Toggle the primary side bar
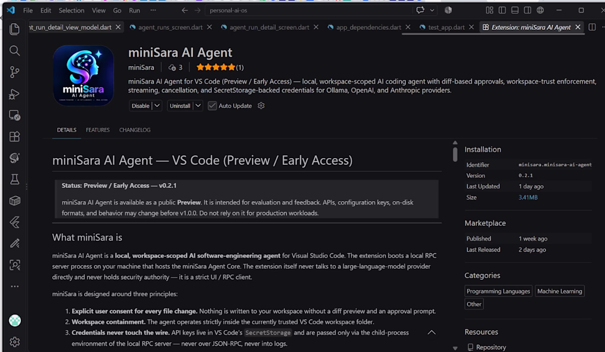Viewport: 605px width, 352px height. pyautogui.click(x=502, y=10)
